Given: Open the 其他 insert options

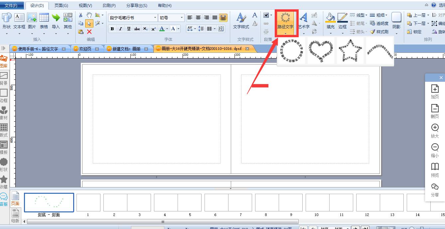Looking at the screenshot, I should pos(68,21).
